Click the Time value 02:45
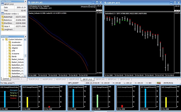The height and width of the screenshot is (112, 181). (21, 11)
